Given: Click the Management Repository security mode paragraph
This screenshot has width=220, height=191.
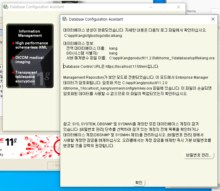Looking at the screenshot, I should pos(137,85).
